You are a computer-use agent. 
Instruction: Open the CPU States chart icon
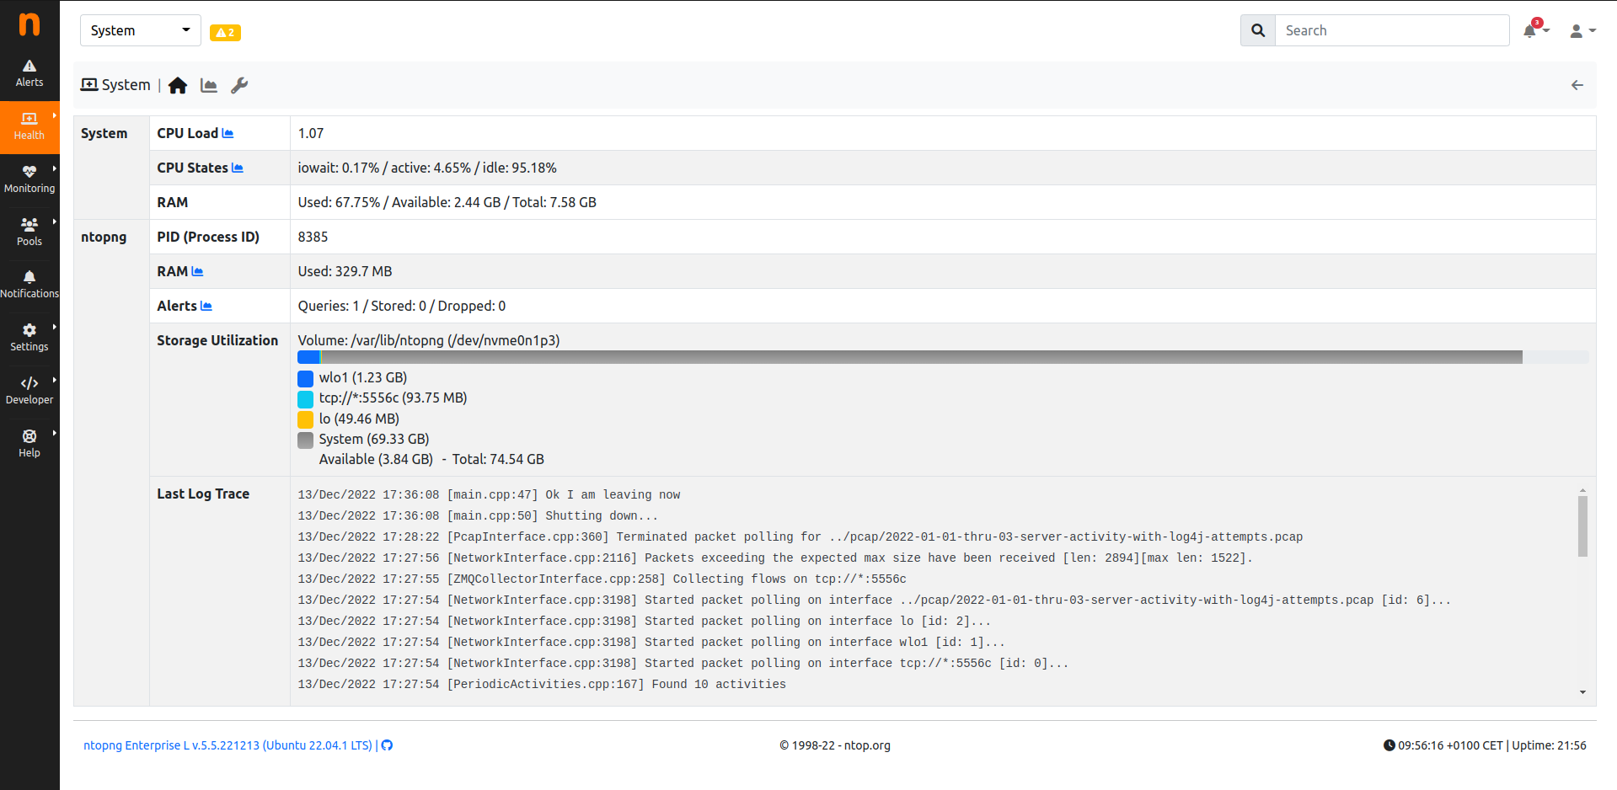pos(238,168)
